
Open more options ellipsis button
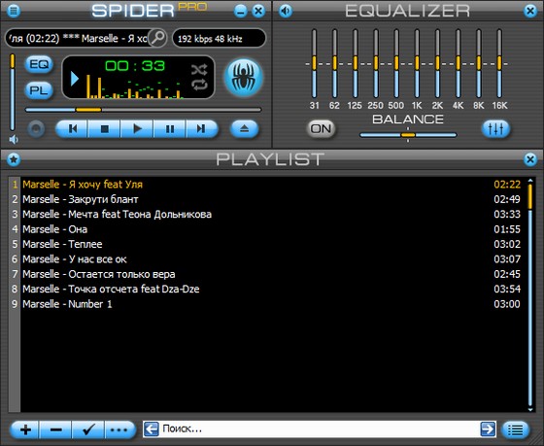click(x=119, y=430)
